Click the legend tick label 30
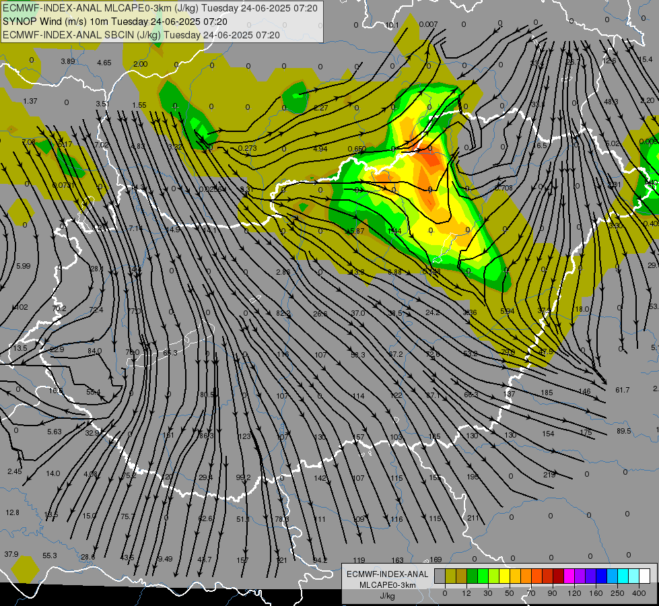 point(488,593)
